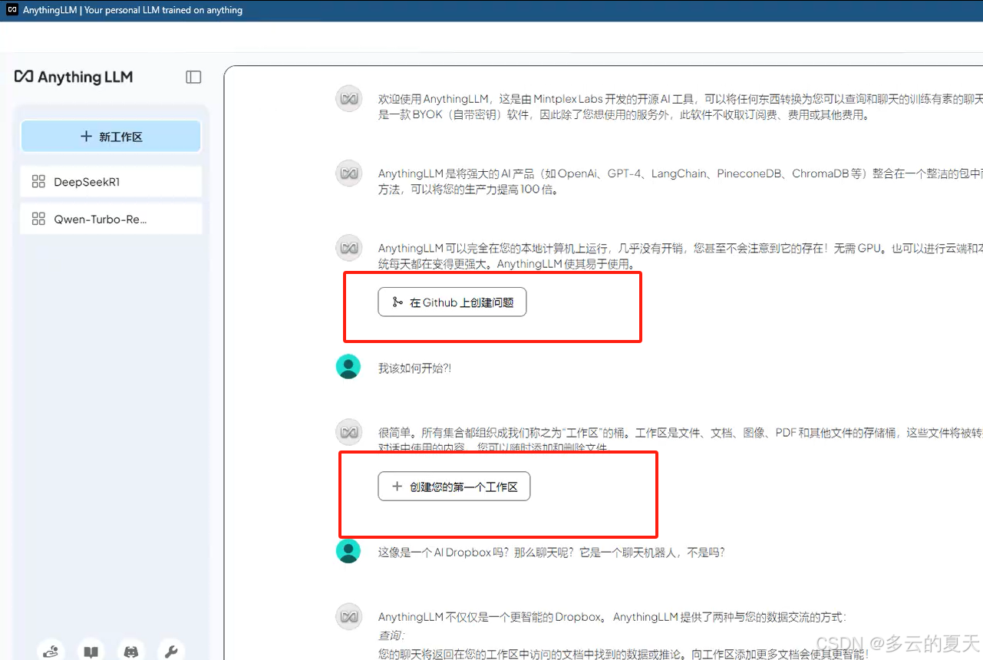Click the Anything LLM logo
The width and height of the screenshot is (983, 660).
pos(74,77)
